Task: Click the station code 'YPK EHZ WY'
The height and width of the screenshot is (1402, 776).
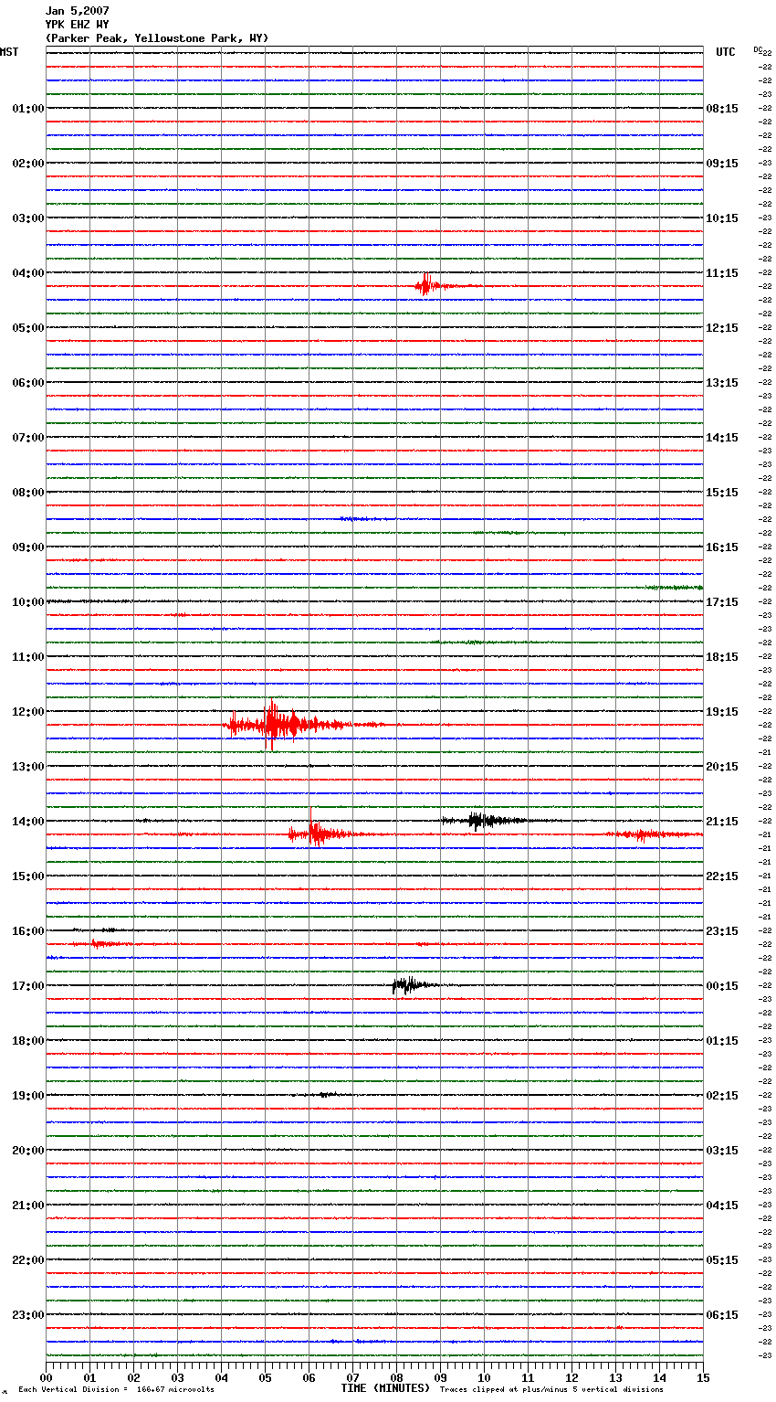Action: 78,25
